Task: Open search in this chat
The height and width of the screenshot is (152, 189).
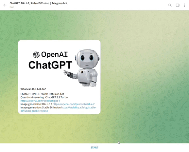Action: 170,5
